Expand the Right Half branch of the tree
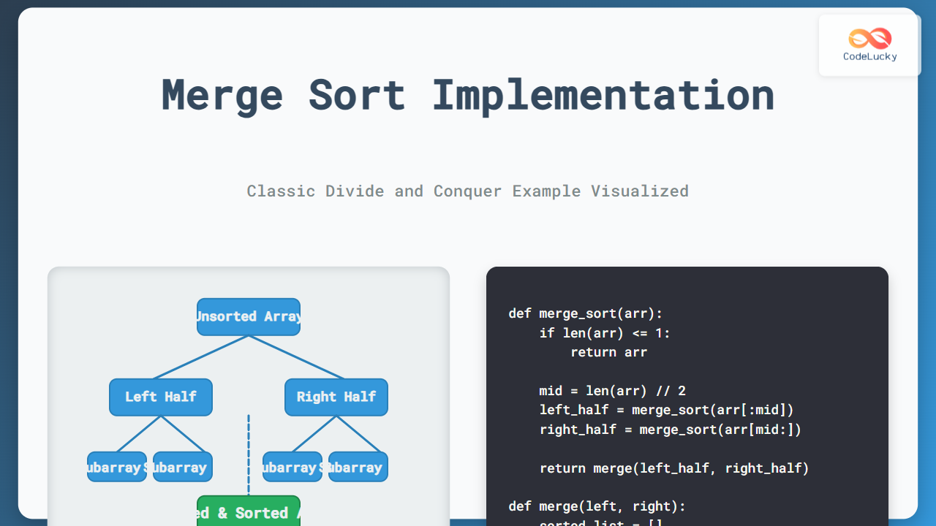The height and width of the screenshot is (526, 936). (336, 397)
